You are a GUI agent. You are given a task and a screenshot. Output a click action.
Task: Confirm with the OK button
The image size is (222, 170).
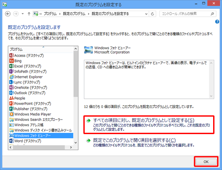point(206,162)
